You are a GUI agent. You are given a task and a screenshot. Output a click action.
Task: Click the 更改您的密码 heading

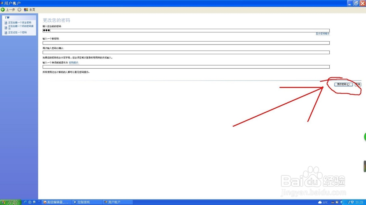coord(56,20)
